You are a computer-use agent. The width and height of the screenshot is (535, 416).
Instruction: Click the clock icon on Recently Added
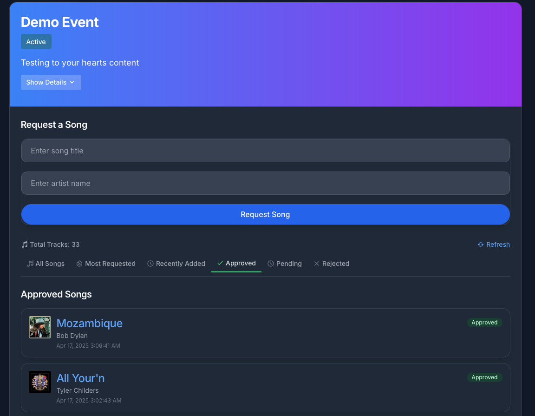click(x=150, y=264)
